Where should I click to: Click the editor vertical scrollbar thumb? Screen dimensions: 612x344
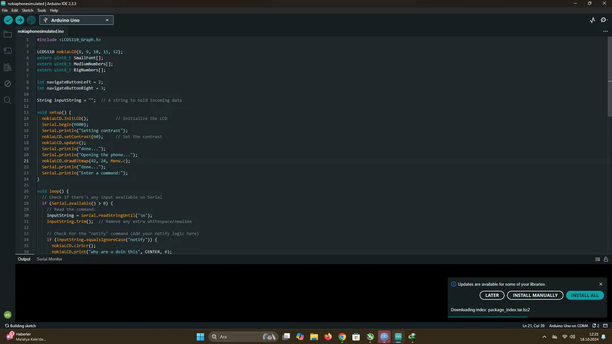click(610, 76)
